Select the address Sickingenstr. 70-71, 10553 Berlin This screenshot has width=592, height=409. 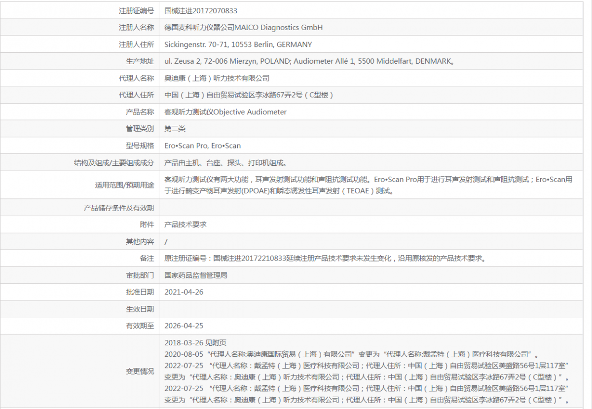218,44
